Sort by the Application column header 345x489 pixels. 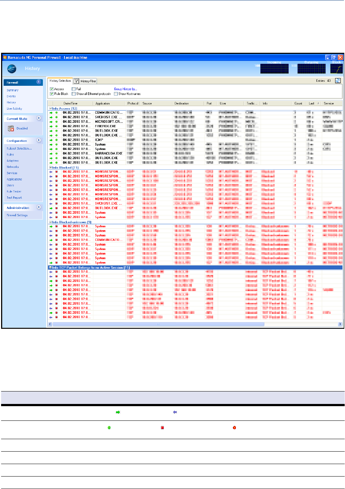pyautogui.click(x=109, y=103)
